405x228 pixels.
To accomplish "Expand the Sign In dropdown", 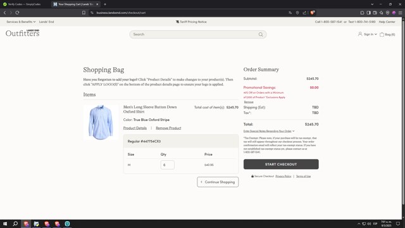I will pos(370,34).
